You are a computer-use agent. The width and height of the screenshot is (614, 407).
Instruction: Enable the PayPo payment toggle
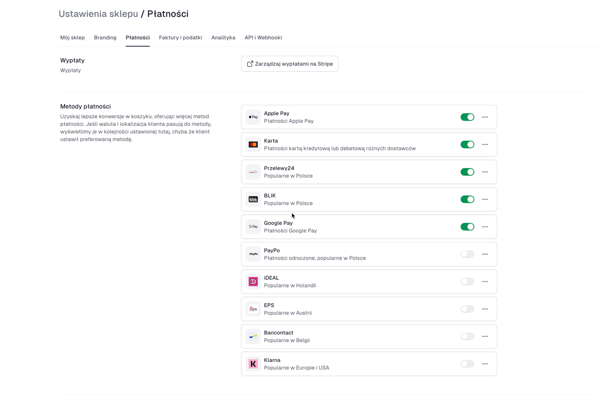tap(467, 254)
